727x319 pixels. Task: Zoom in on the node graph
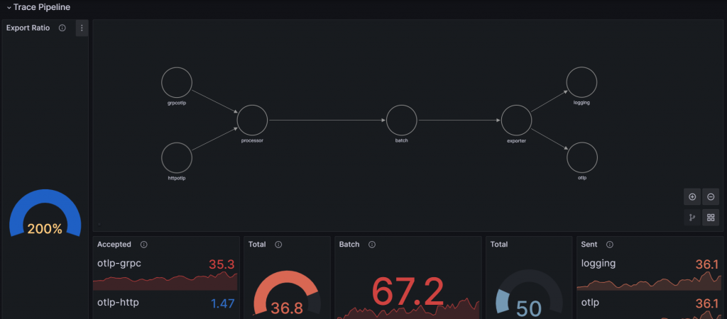692,197
